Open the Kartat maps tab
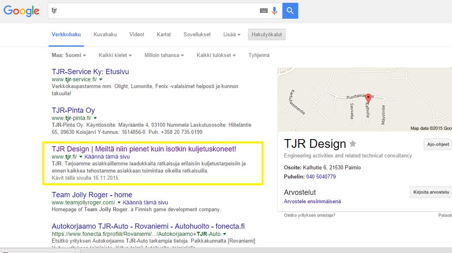Screen dimensions: 452x253 (x=164, y=34)
